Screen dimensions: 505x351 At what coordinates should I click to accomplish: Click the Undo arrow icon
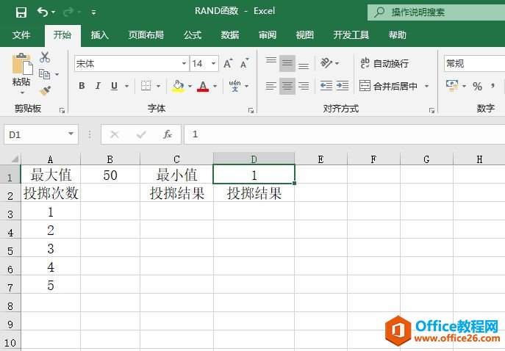43,12
